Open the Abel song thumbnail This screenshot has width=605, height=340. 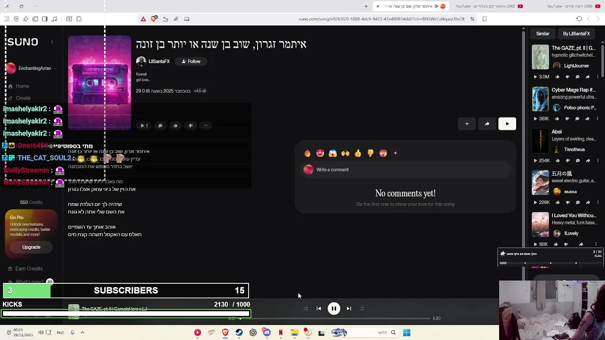pyautogui.click(x=540, y=141)
